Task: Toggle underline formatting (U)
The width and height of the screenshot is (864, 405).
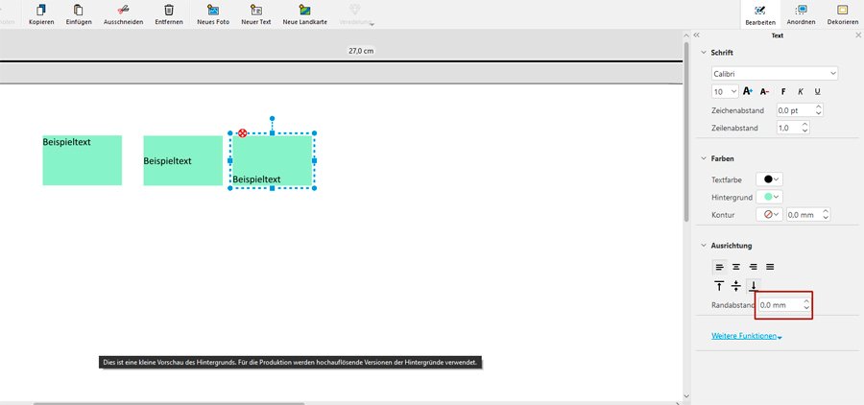Action: [x=817, y=91]
